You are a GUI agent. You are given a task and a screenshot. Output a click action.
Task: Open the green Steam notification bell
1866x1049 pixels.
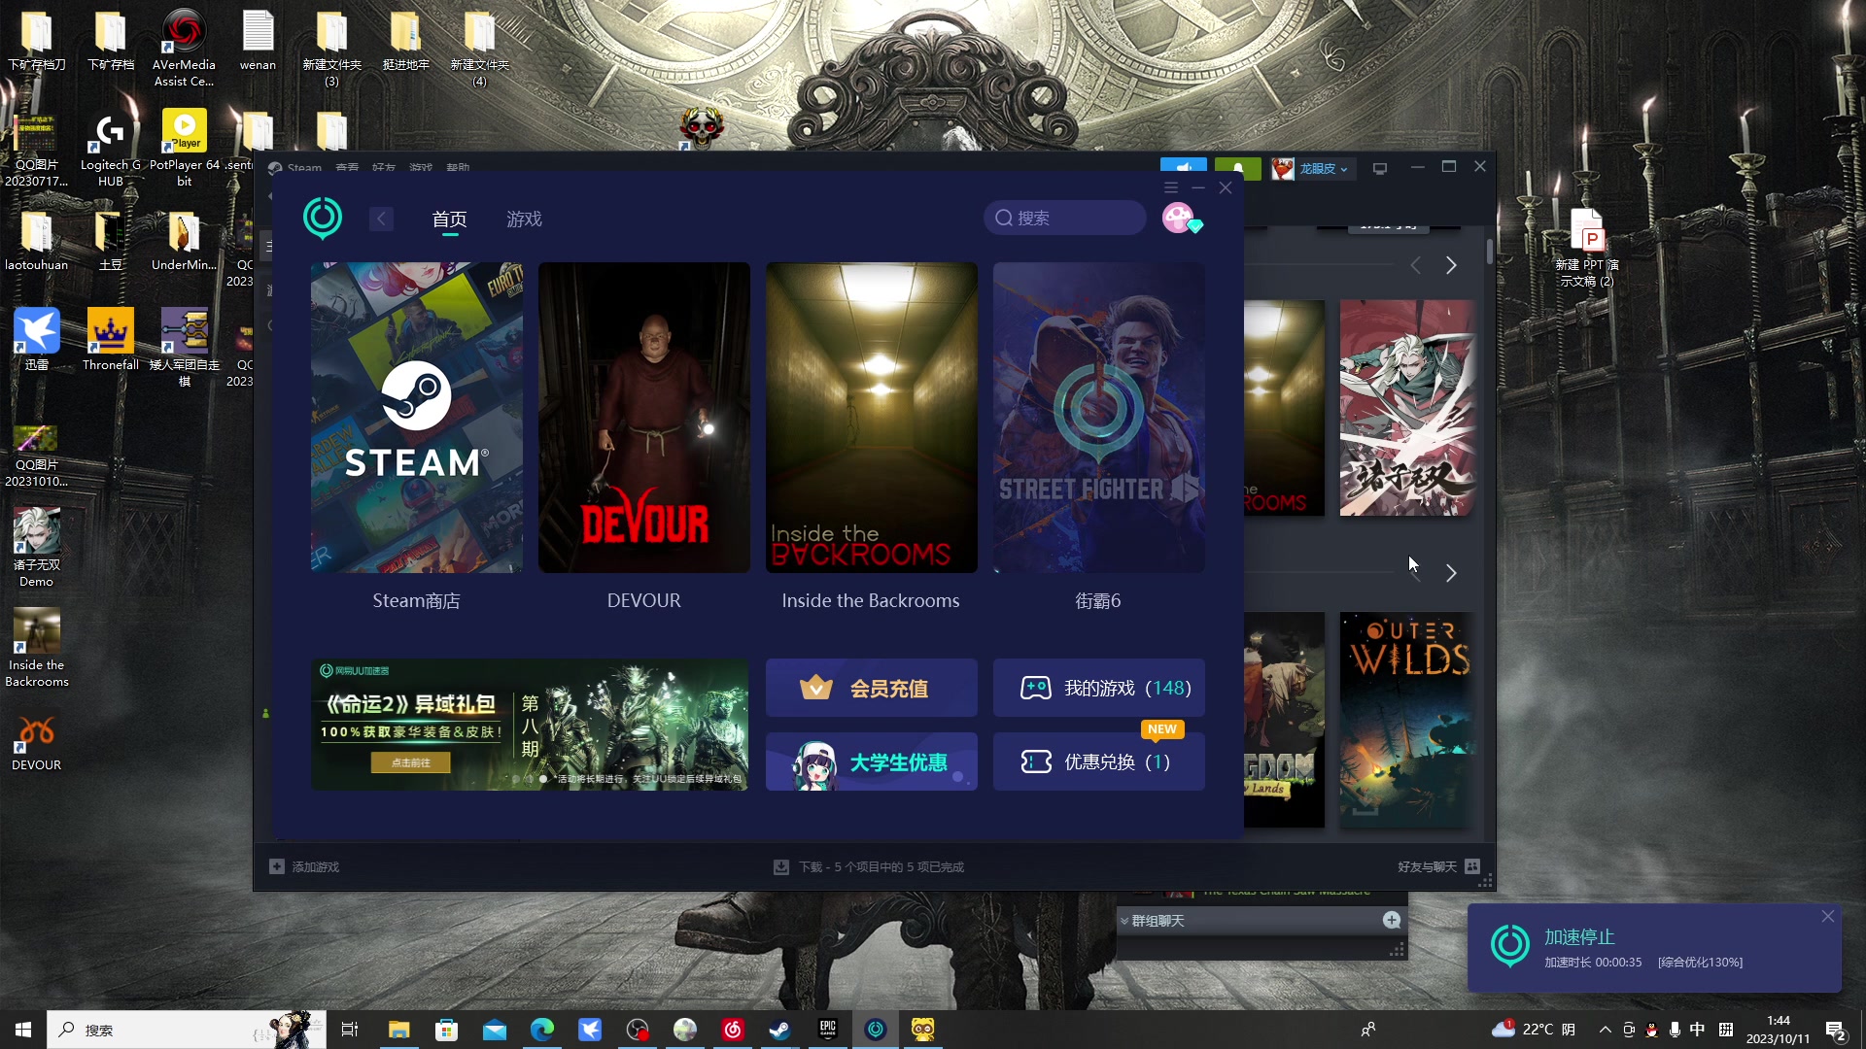(1238, 168)
